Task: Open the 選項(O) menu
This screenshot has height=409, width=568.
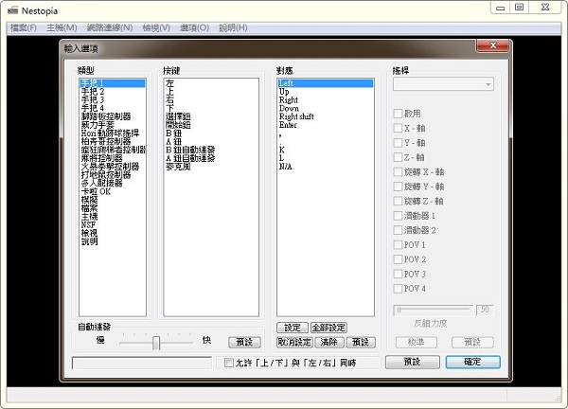Action: pyautogui.click(x=194, y=27)
